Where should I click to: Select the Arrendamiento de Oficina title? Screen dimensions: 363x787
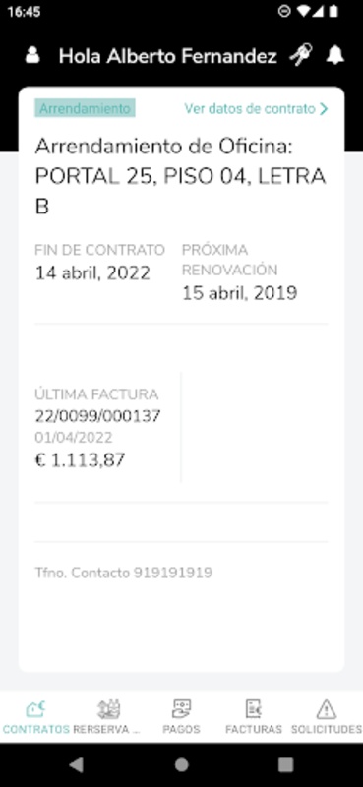tap(180, 177)
